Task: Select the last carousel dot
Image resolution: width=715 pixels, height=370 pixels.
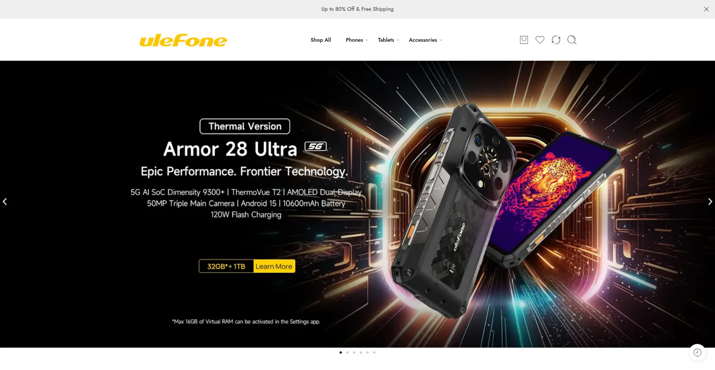Action: (x=374, y=352)
